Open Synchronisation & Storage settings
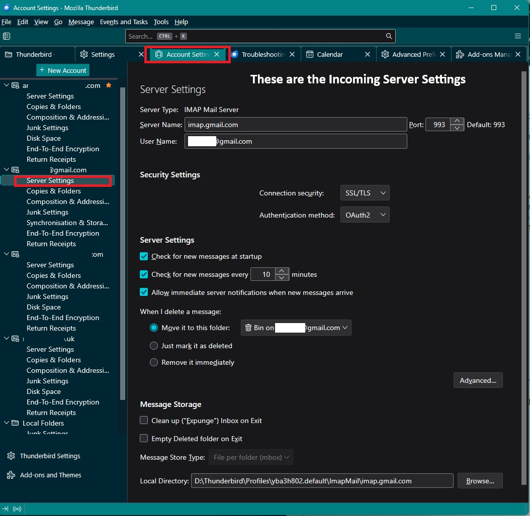530x516 pixels. tap(67, 223)
